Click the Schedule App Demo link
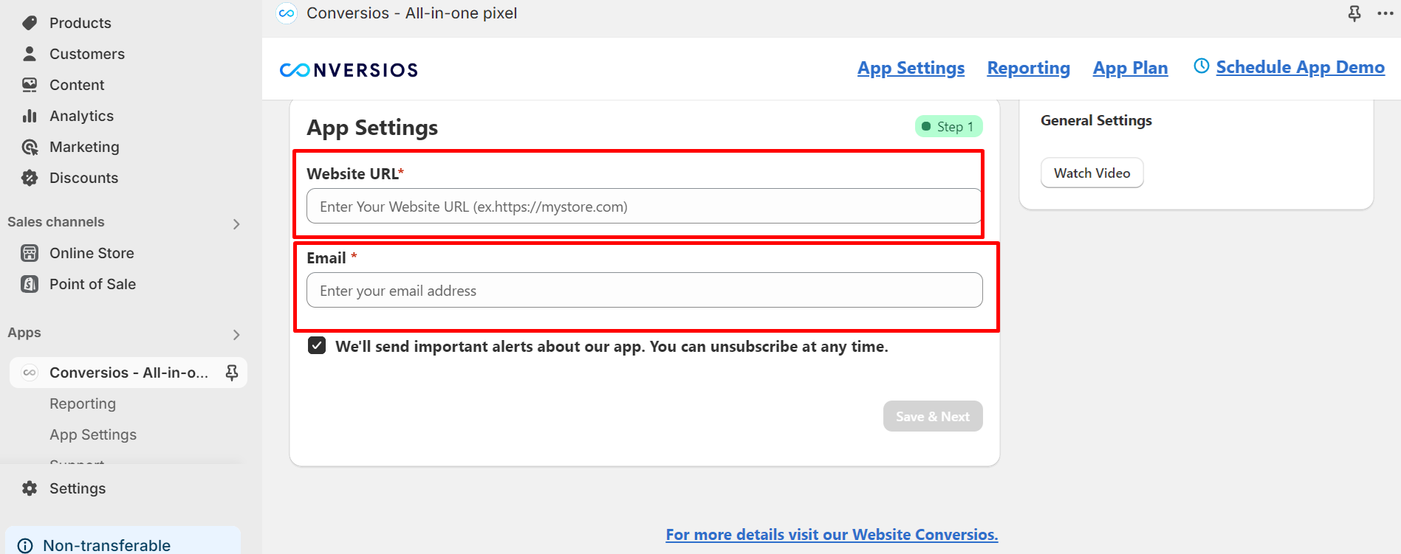This screenshot has width=1401, height=554. (x=1300, y=67)
